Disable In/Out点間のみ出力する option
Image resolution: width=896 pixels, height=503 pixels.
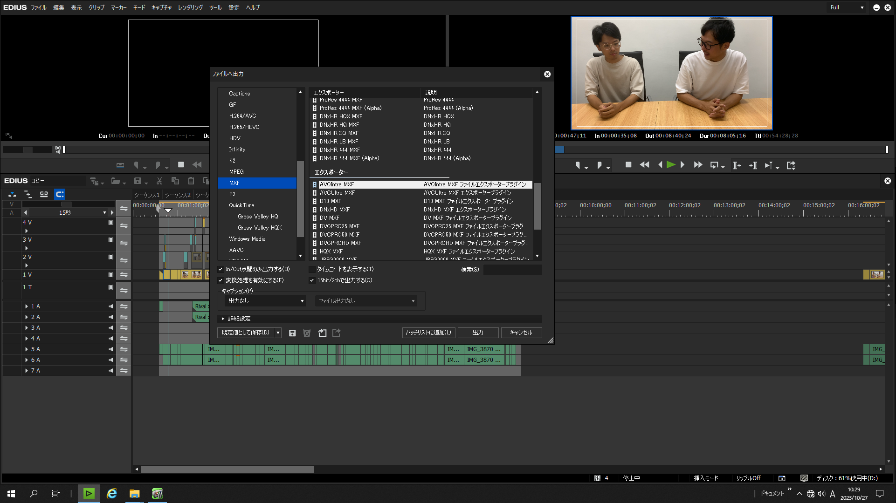click(221, 269)
